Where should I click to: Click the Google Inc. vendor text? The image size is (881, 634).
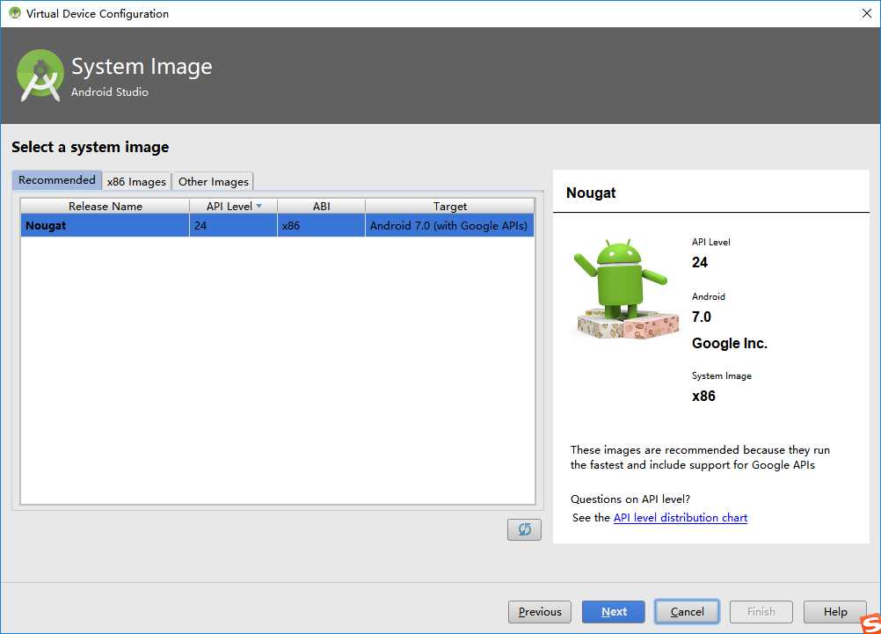729,344
